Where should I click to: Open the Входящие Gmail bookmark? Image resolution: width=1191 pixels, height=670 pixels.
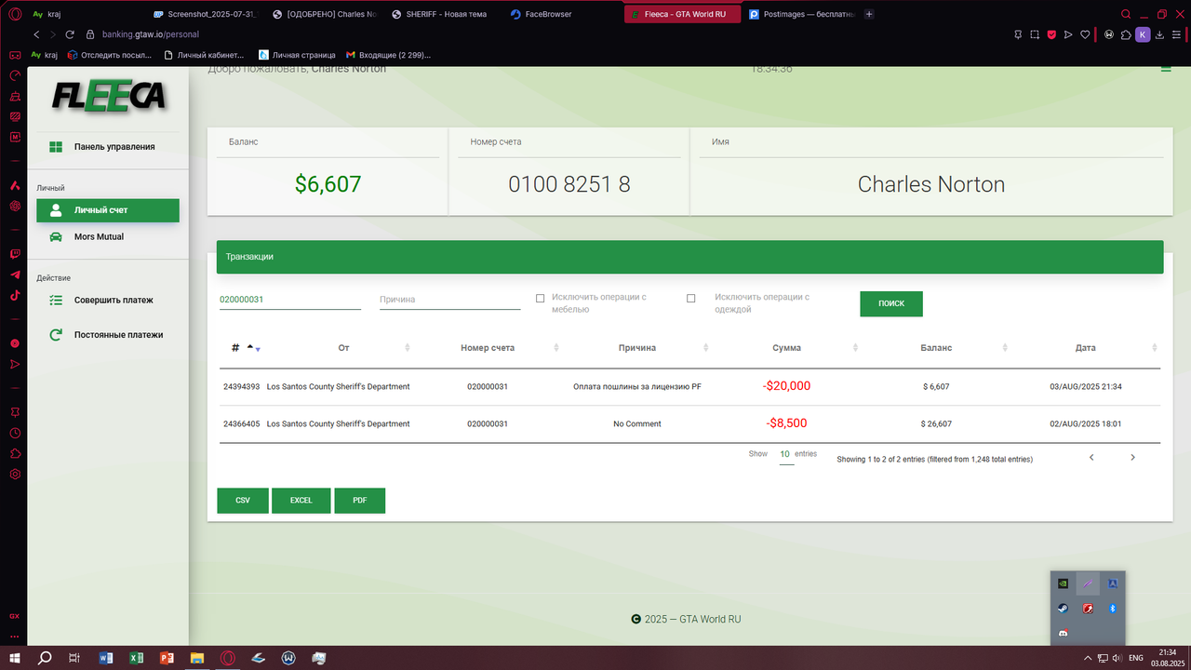point(388,55)
